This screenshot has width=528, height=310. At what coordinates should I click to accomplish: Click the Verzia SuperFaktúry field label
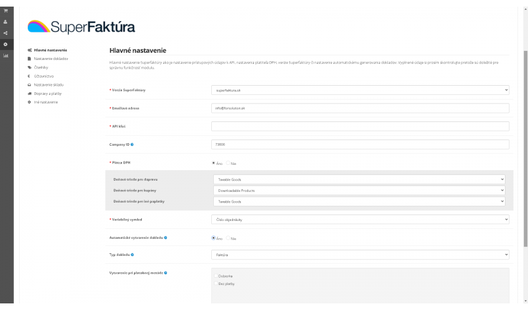(x=129, y=90)
